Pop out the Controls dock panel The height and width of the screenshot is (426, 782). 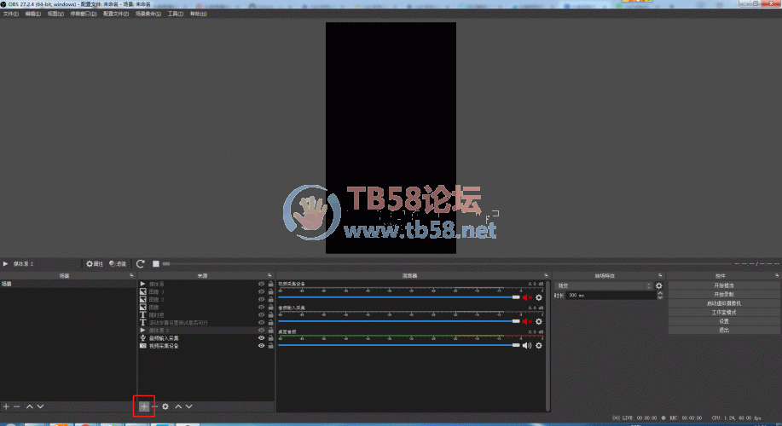click(777, 275)
